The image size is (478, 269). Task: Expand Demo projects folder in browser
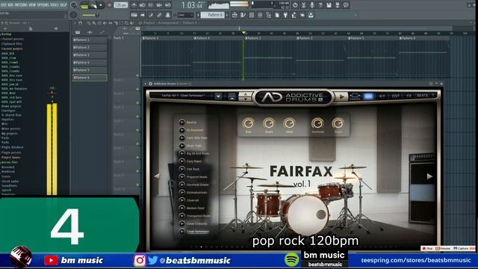[x=11, y=106]
